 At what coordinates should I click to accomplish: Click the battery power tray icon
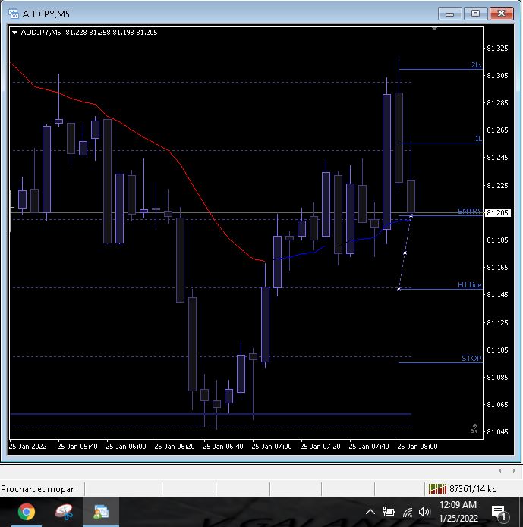(x=389, y=512)
